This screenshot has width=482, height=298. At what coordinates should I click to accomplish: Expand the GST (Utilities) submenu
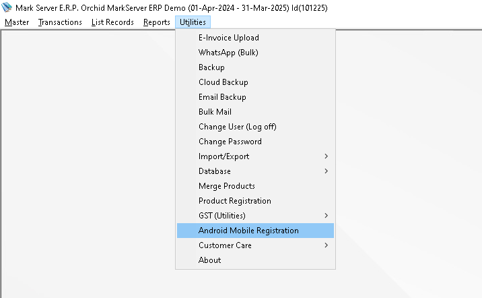point(255,216)
